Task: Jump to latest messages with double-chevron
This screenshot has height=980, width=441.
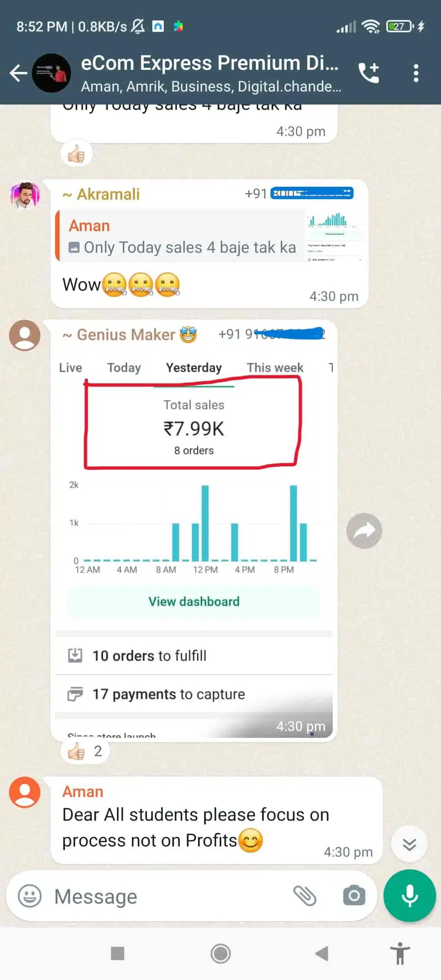Action: coord(409,844)
